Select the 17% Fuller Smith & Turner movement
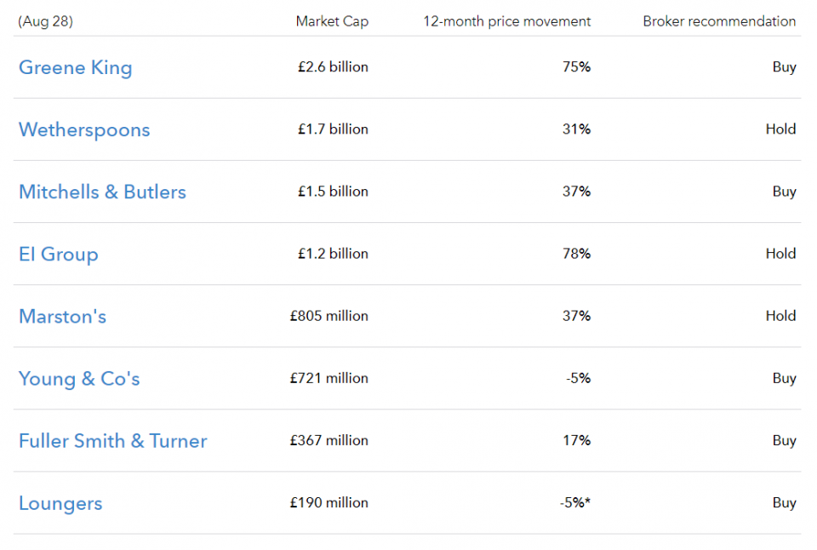This screenshot has height=550, width=817. click(577, 440)
